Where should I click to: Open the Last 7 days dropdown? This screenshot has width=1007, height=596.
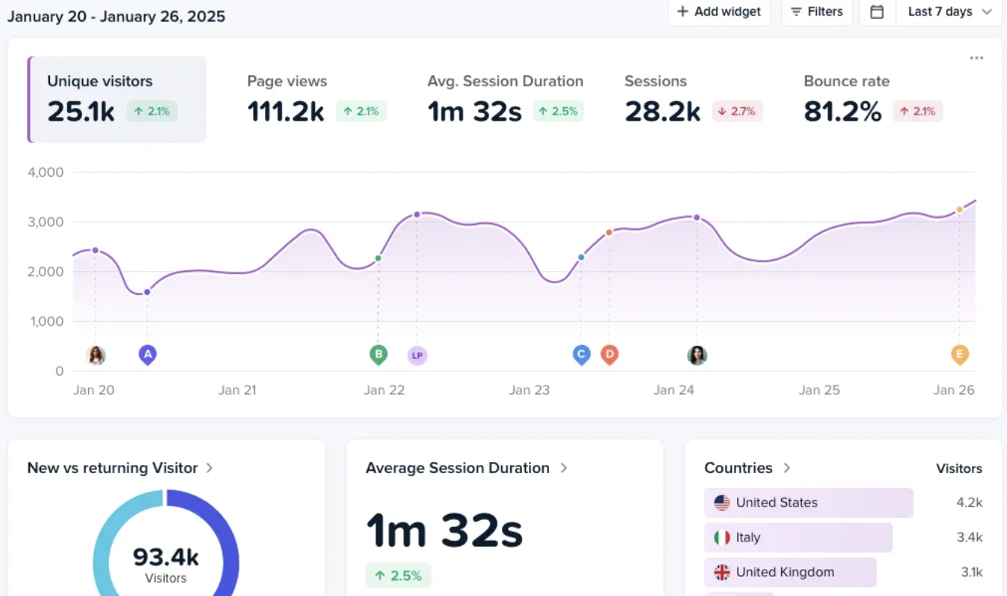point(949,12)
